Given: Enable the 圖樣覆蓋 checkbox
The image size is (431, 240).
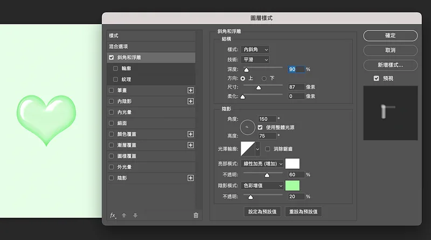Looking at the screenshot, I should click(x=112, y=156).
